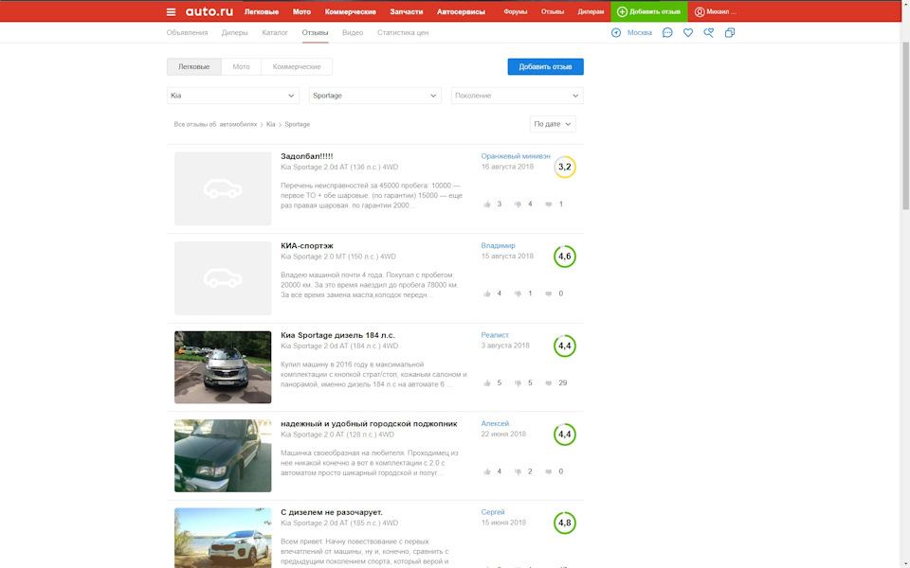
Task: Click Все отзывы об автомобилях breadcrumb
Action: click(x=215, y=124)
